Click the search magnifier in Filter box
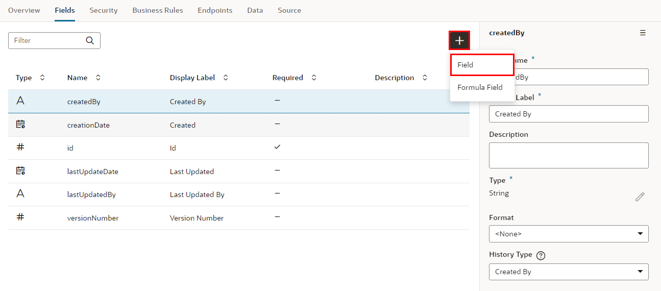 (x=90, y=40)
